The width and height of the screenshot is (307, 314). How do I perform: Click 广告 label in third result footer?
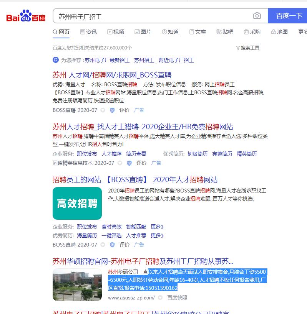pos(139,245)
